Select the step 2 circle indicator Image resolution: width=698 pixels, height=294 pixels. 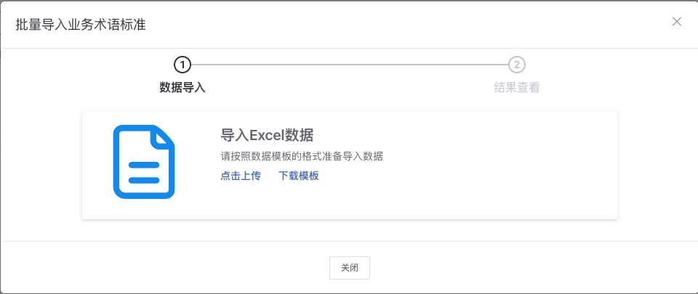click(516, 65)
